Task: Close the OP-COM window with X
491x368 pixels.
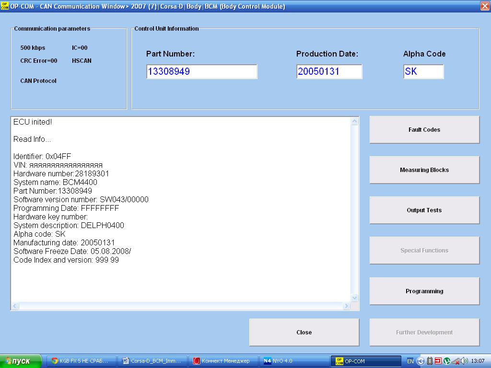Action: [x=485, y=6]
